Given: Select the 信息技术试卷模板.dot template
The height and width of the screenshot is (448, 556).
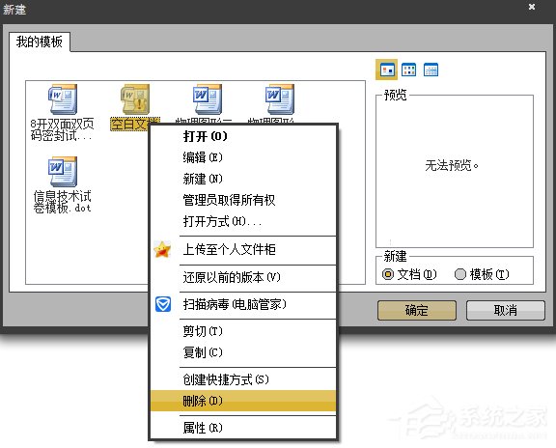Looking at the screenshot, I should [62, 185].
